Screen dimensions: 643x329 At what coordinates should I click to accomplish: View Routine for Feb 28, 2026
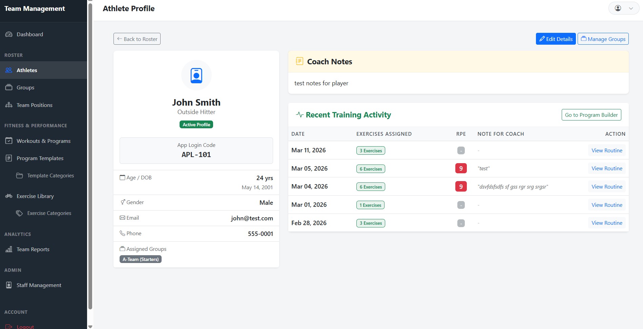(x=607, y=223)
